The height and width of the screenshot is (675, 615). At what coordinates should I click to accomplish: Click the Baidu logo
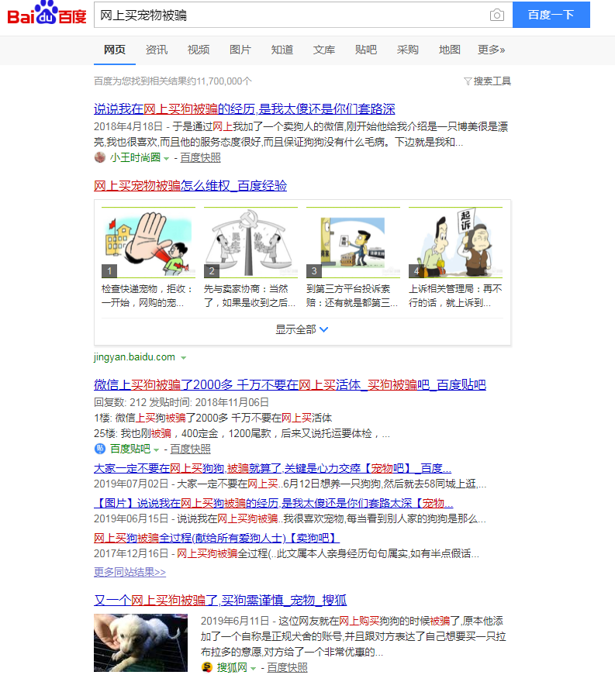click(47, 13)
